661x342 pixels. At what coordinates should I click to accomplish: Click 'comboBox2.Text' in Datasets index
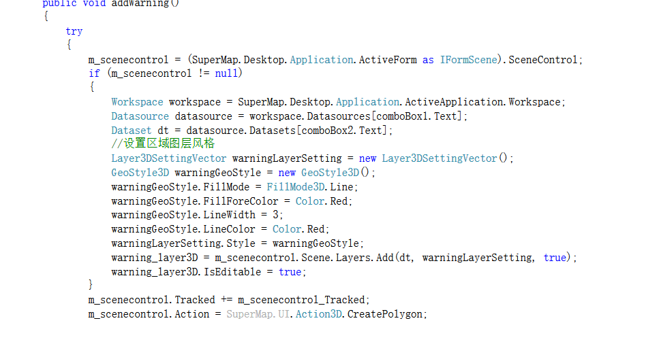click(341, 131)
